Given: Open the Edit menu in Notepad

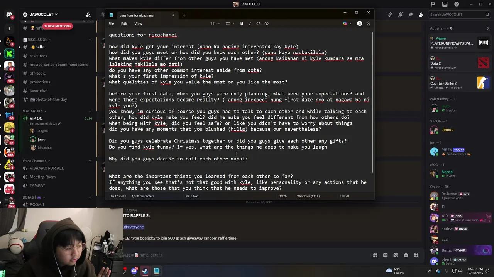Looking at the screenshot, I should point(124,23).
